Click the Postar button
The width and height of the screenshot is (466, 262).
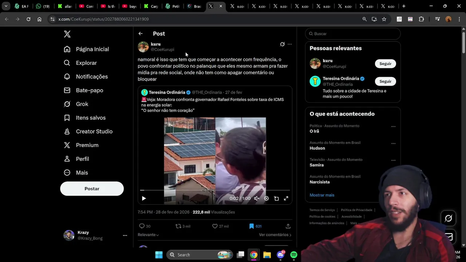[92, 188]
